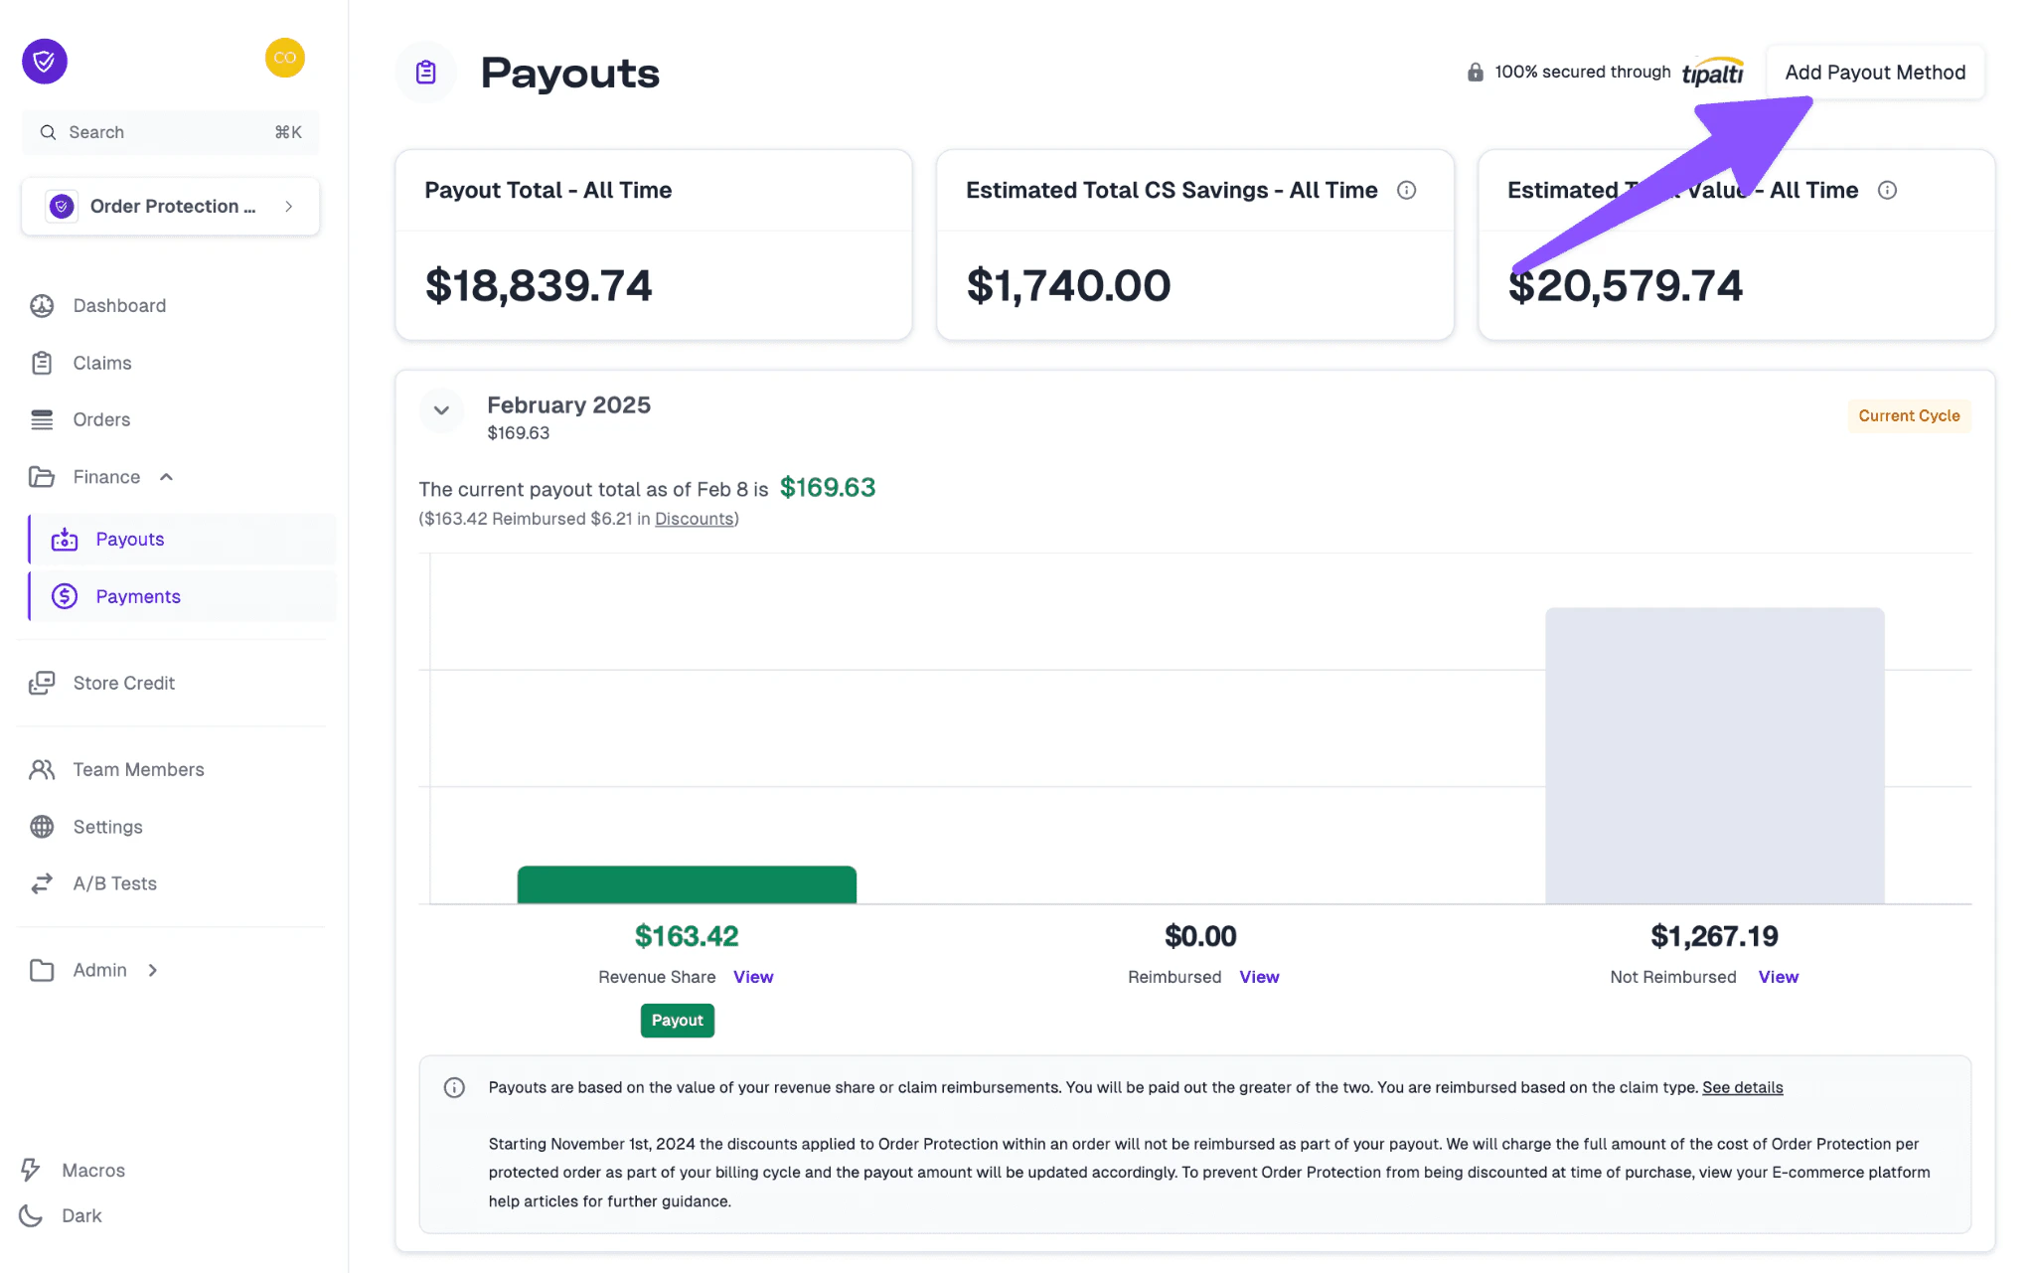Open the Dashboard from the sidebar icon

tap(42, 305)
